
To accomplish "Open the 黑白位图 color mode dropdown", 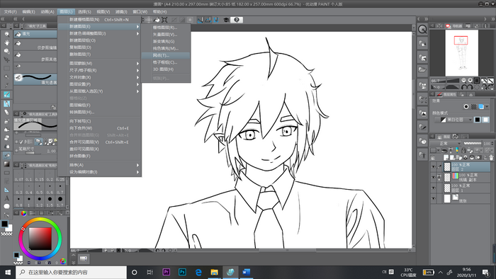I will pyautogui.click(x=454, y=120).
